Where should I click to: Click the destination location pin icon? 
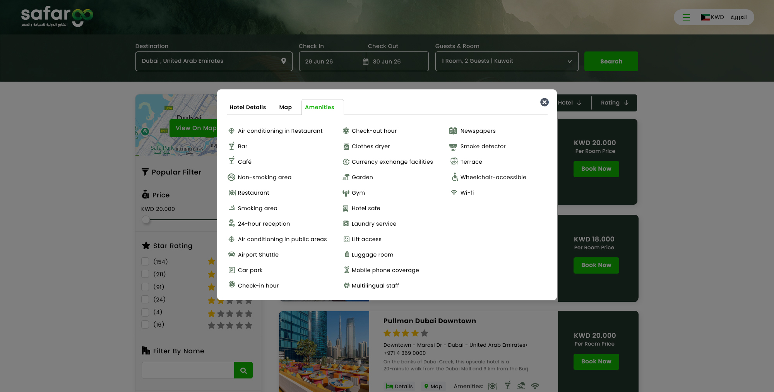pos(284,61)
